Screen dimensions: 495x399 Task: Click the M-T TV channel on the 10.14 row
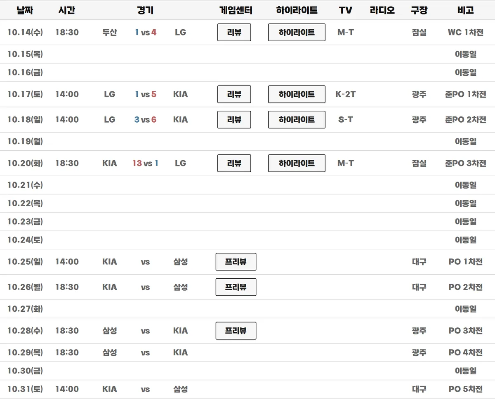point(346,33)
